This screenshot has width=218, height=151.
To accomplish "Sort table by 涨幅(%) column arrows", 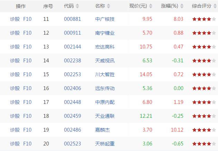I will (x=182, y=6).
